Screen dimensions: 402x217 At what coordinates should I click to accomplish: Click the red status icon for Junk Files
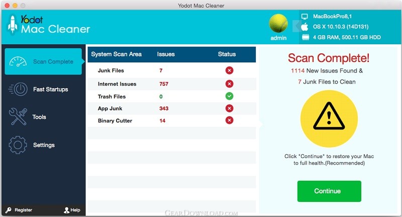229,71
